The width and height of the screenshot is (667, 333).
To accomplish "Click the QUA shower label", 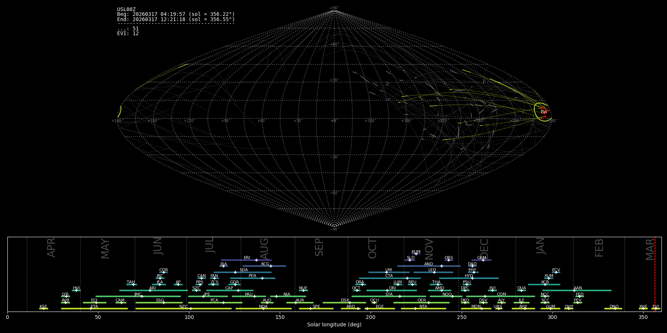I will pos(521,288).
